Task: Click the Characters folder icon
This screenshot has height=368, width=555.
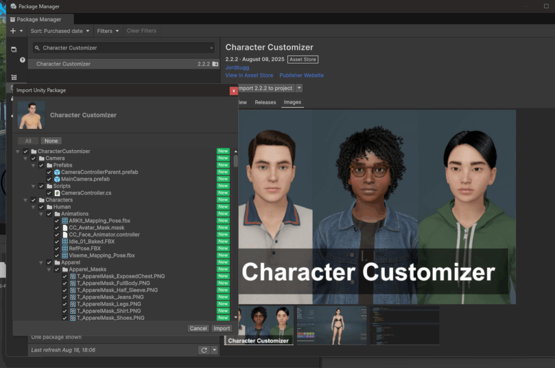Action: tap(41, 200)
